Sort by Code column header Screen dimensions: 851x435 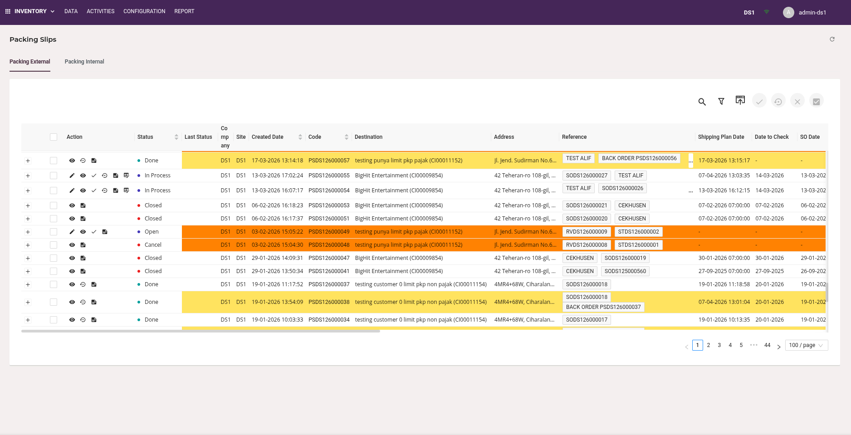328,137
